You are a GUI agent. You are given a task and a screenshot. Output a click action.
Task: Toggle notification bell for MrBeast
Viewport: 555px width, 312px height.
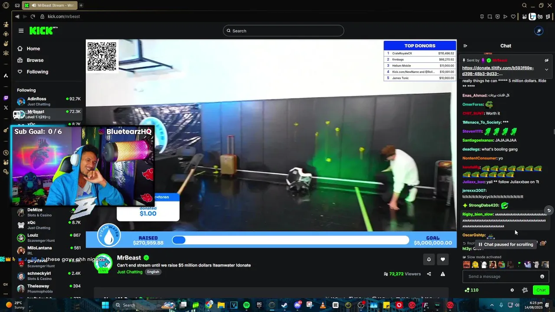click(x=429, y=260)
